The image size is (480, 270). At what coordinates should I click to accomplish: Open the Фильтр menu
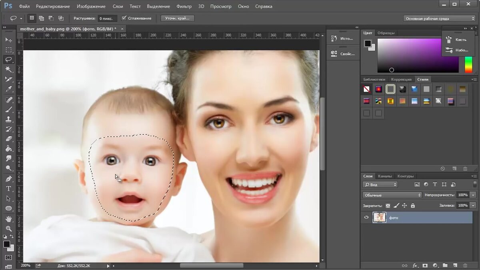click(184, 6)
